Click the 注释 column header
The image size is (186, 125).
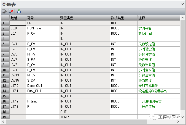pyautogui.click(x=159, y=18)
